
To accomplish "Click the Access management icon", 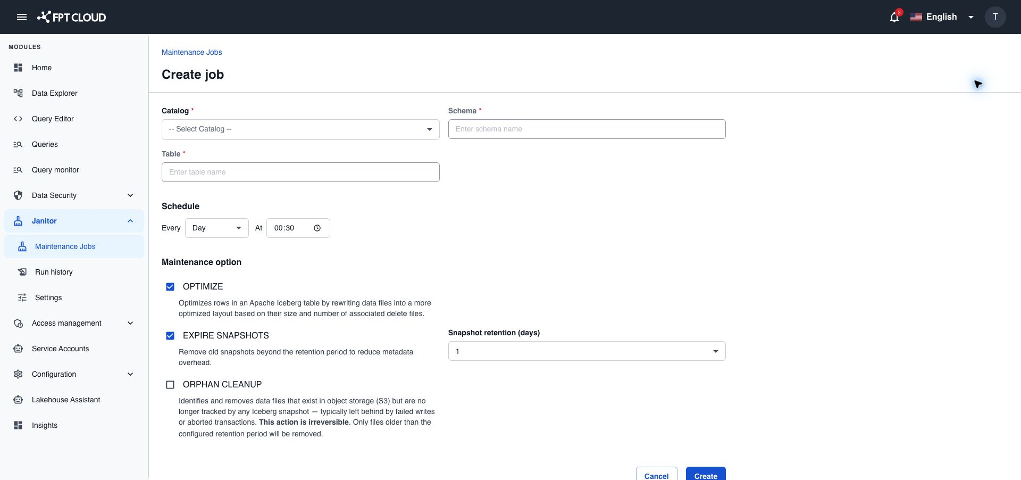I will pyautogui.click(x=18, y=323).
